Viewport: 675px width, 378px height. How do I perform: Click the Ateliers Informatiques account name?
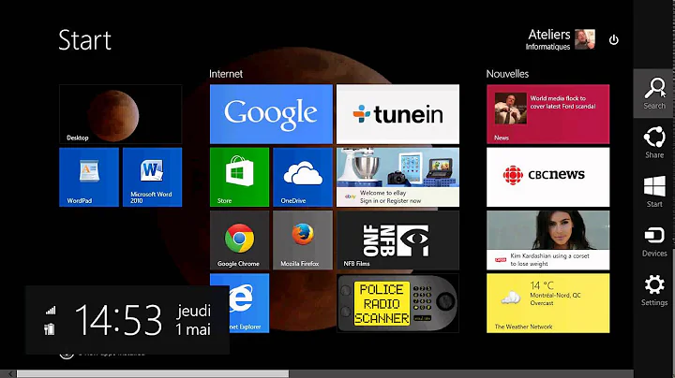pos(548,39)
